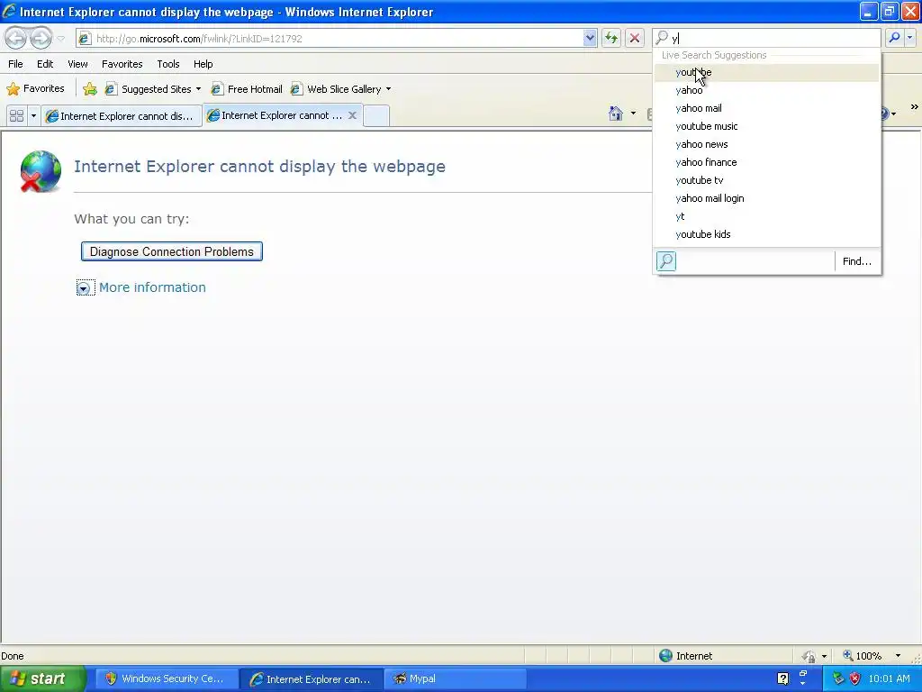Open the Favorites Center star button
Viewport: 922px width, 692px height.
[x=35, y=89]
